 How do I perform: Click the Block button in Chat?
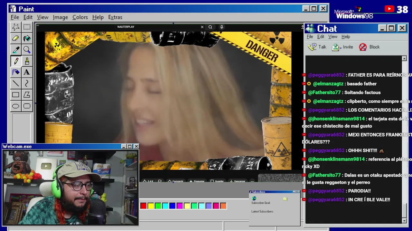370,47
